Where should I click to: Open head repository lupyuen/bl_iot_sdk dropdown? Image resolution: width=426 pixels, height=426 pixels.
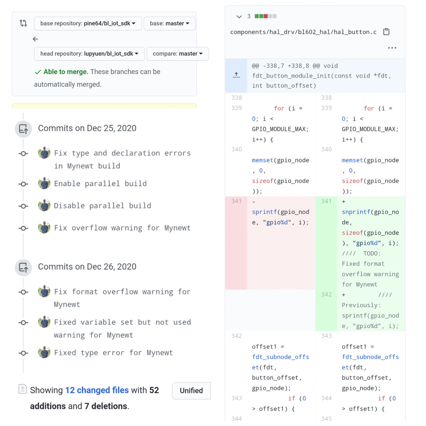coord(89,54)
